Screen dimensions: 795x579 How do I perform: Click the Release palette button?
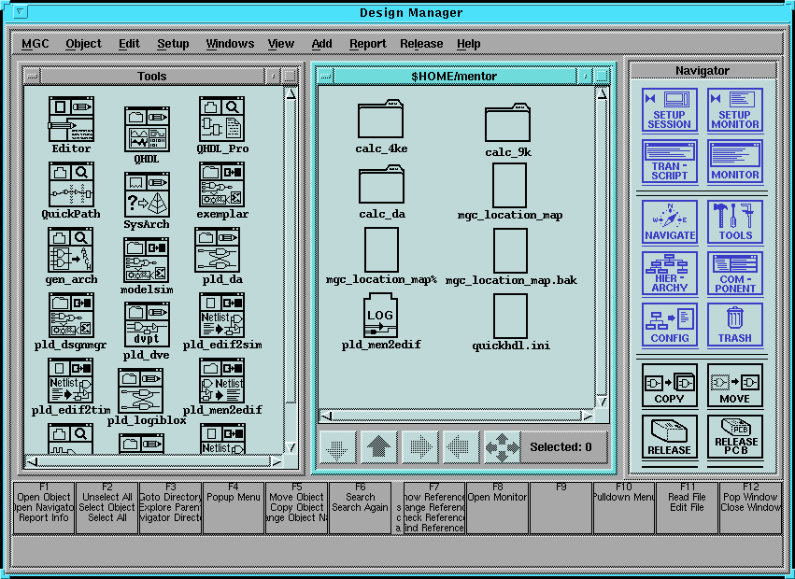tap(669, 437)
